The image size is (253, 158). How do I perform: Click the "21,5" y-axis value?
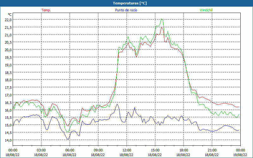[x=9, y=27]
